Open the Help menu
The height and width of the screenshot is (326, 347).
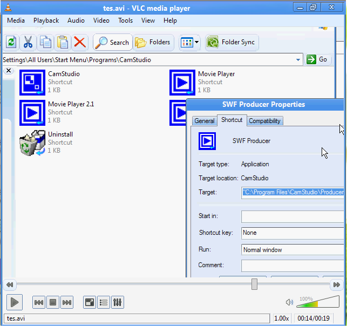[x=170, y=21]
